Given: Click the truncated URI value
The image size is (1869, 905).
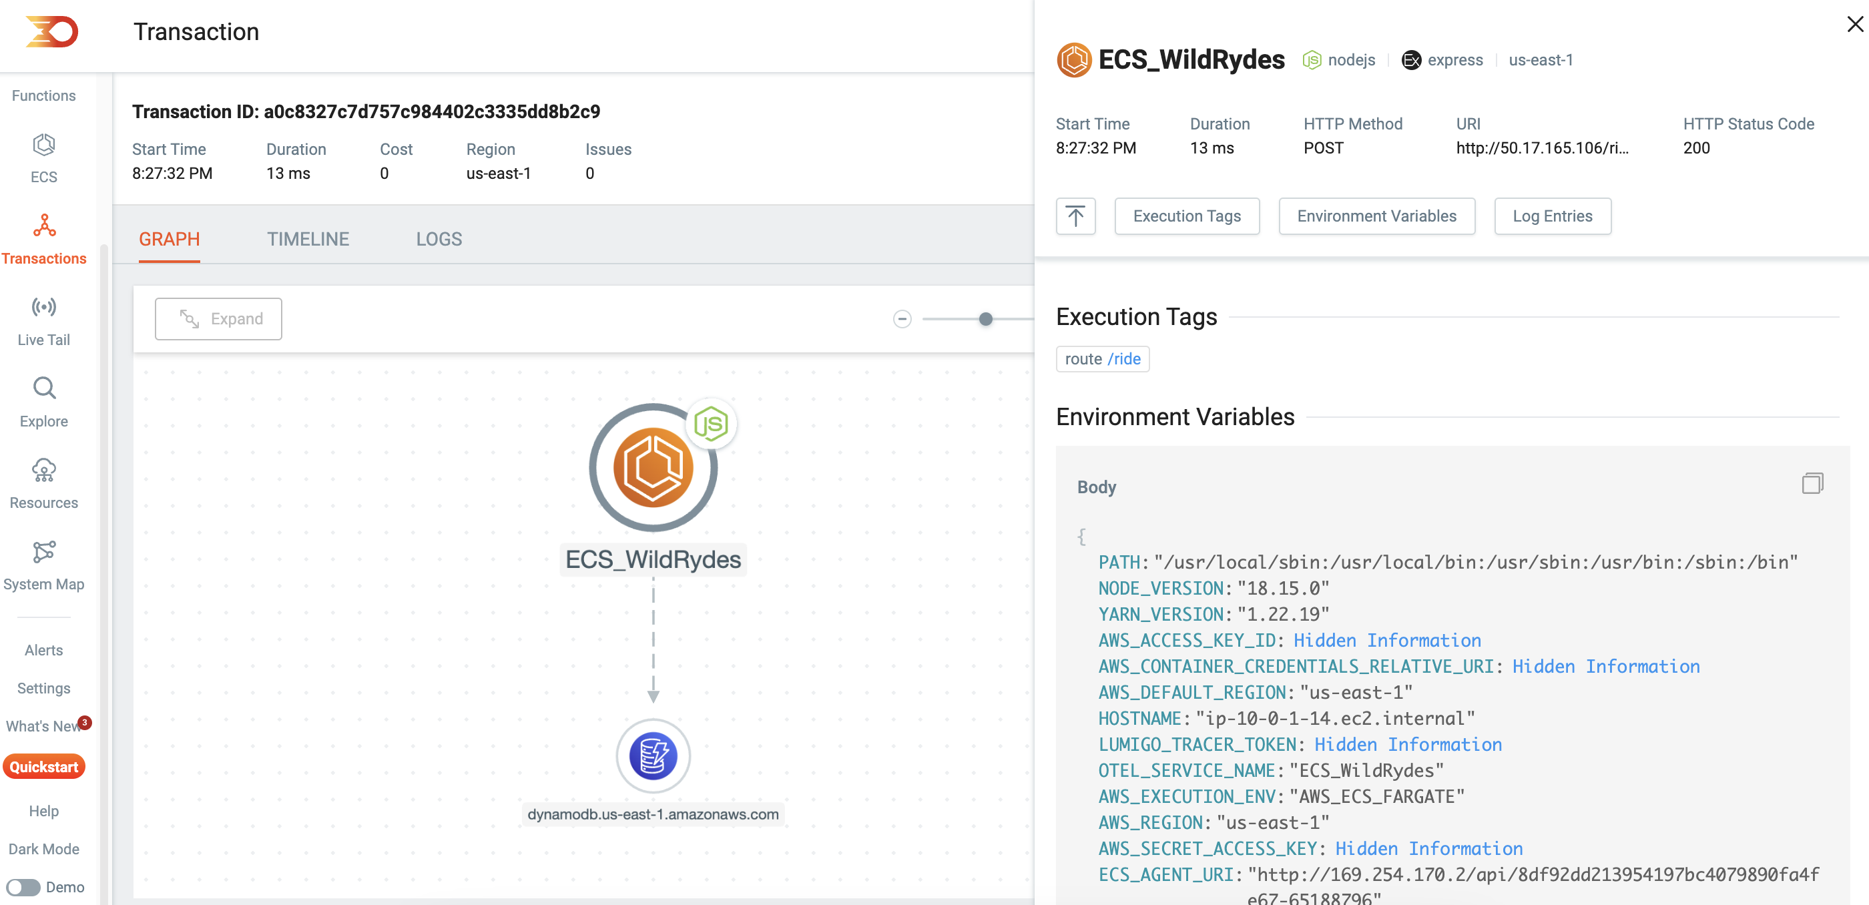Looking at the screenshot, I should pos(1542,148).
